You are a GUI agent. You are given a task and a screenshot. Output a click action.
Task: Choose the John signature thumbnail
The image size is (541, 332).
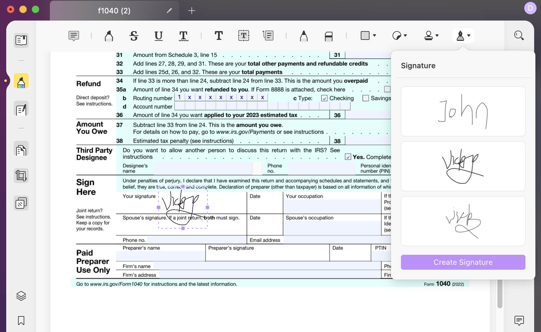coord(463,111)
